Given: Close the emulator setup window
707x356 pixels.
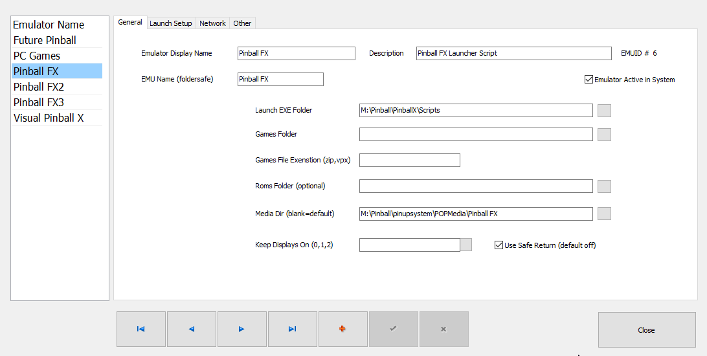Looking at the screenshot, I should click(x=647, y=330).
